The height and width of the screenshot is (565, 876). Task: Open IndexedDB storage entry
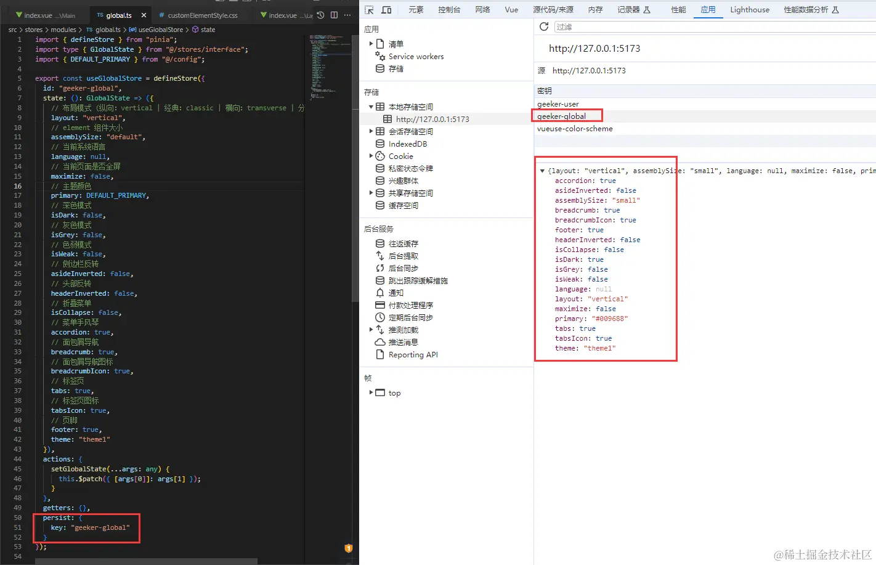coord(408,144)
